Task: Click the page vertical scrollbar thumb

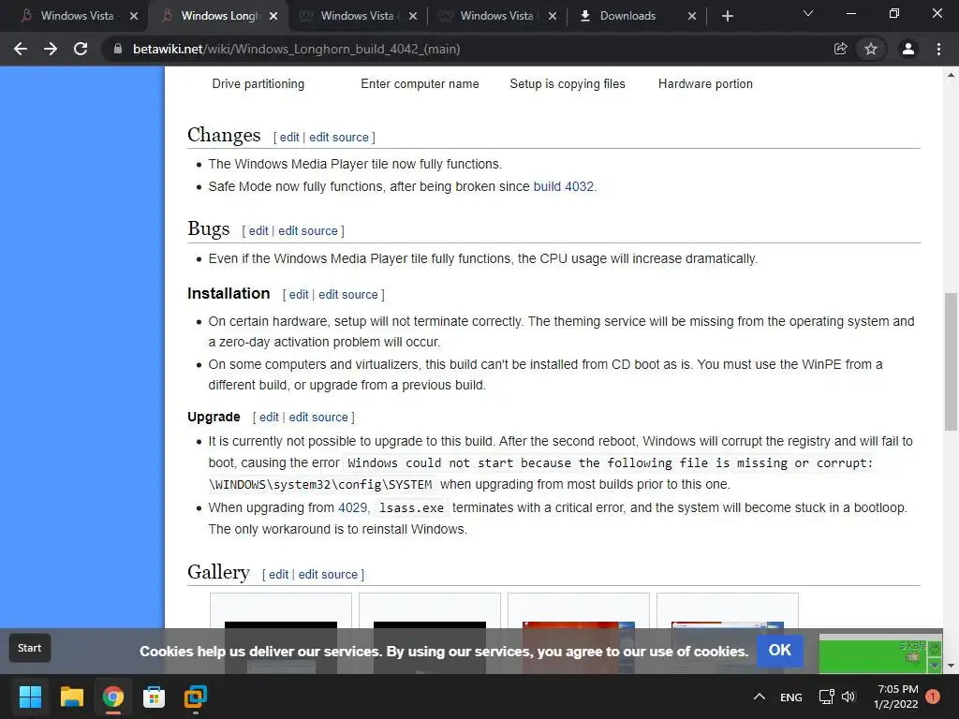Action: (x=951, y=361)
